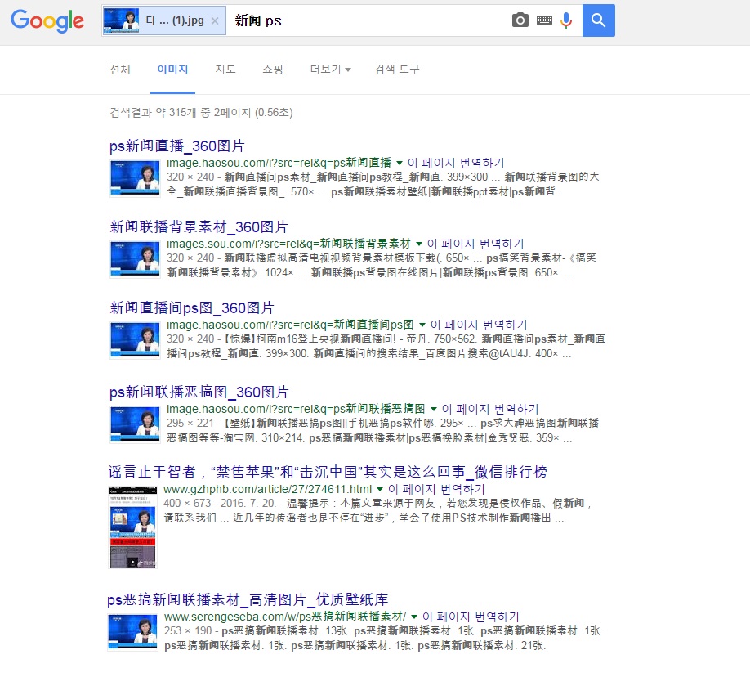This screenshot has height=695, width=750.
Task: Select the 쇼핑 tab
Action: click(x=273, y=69)
